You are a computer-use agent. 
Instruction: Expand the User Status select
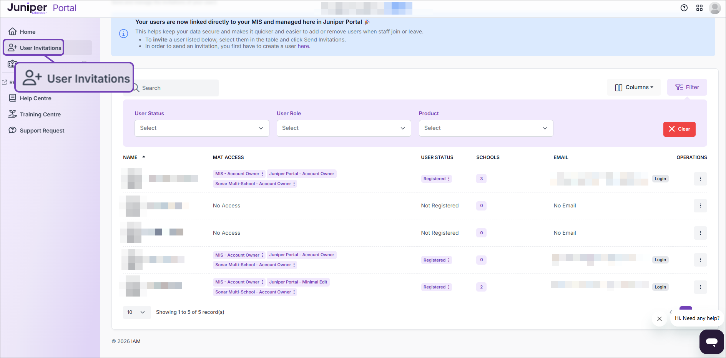tap(202, 128)
